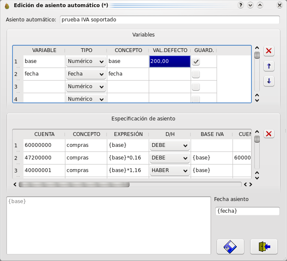
Task: Click the Asiento automático name field
Action: pos(170,20)
